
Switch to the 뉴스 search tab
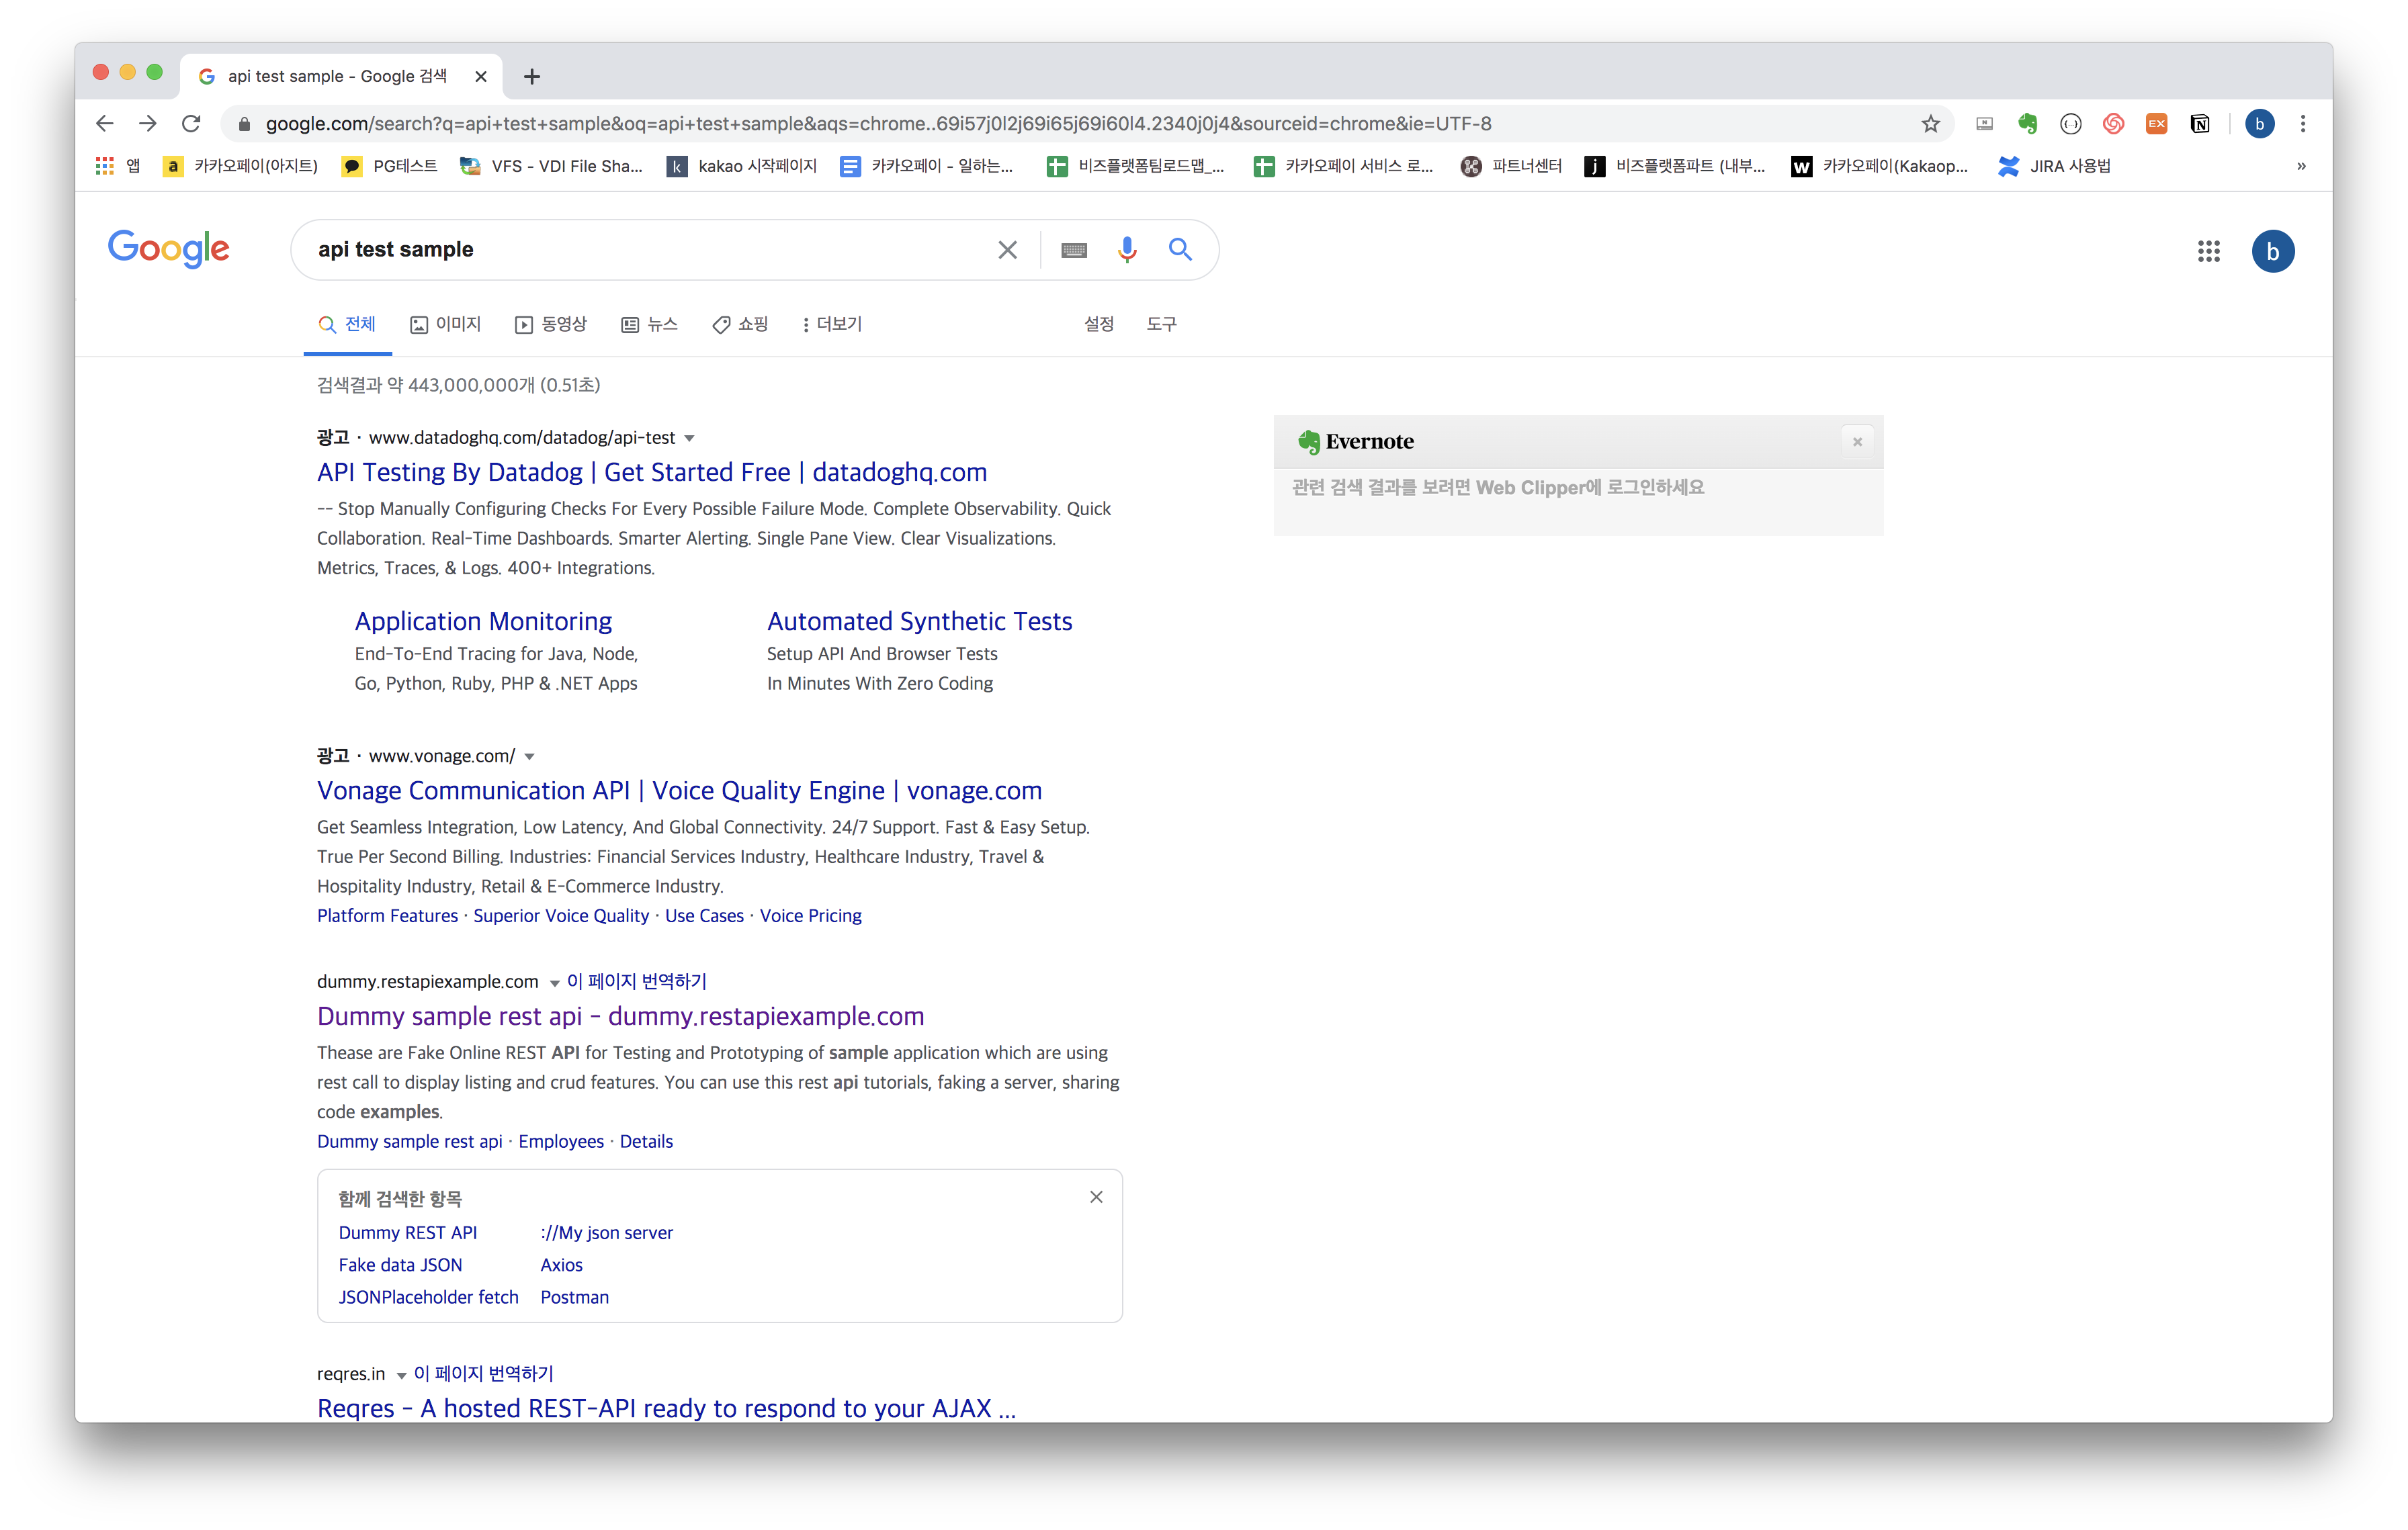click(x=650, y=324)
